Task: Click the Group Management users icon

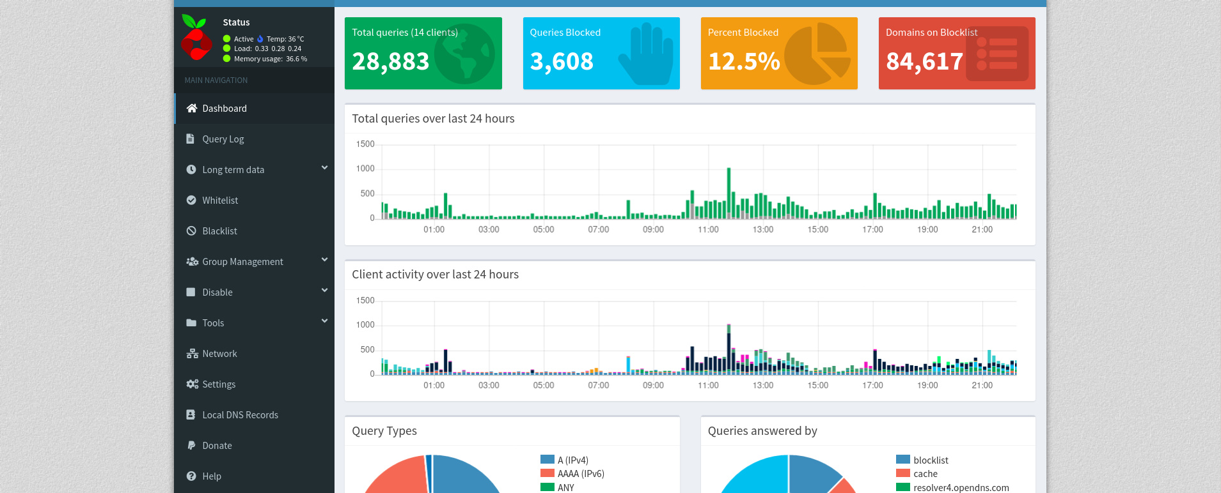Action: tap(192, 261)
